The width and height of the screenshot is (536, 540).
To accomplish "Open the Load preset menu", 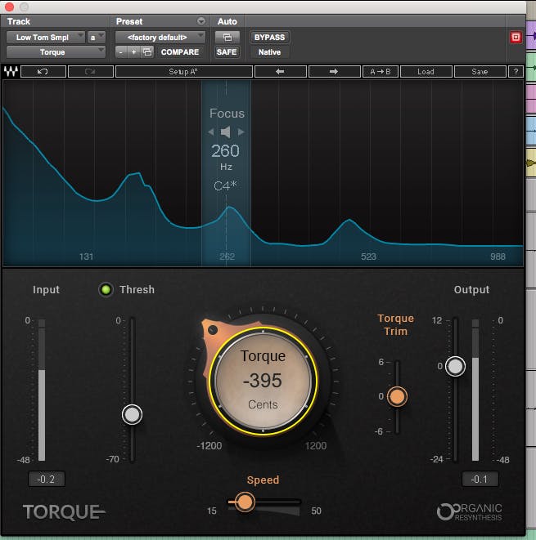I will click(x=426, y=71).
